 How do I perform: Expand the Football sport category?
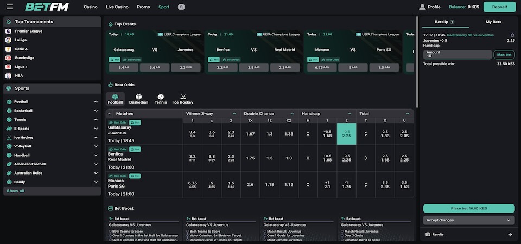(x=96, y=102)
